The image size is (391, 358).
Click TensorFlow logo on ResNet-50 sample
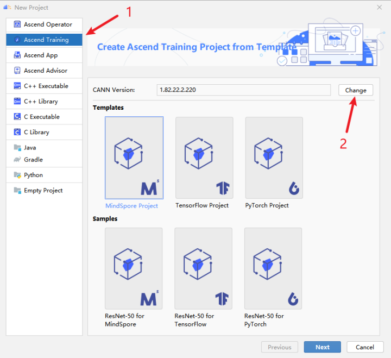pyautogui.click(x=222, y=299)
